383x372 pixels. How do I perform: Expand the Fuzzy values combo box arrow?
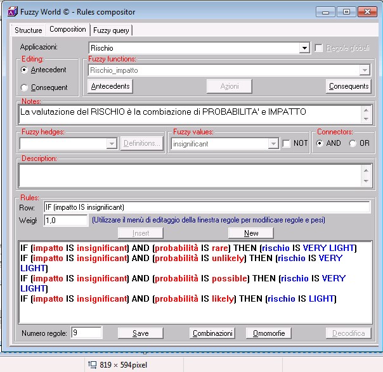click(x=273, y=144)
